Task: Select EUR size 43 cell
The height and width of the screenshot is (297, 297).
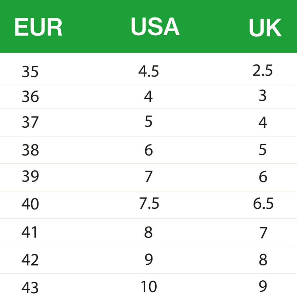Action: click(30, 288)
